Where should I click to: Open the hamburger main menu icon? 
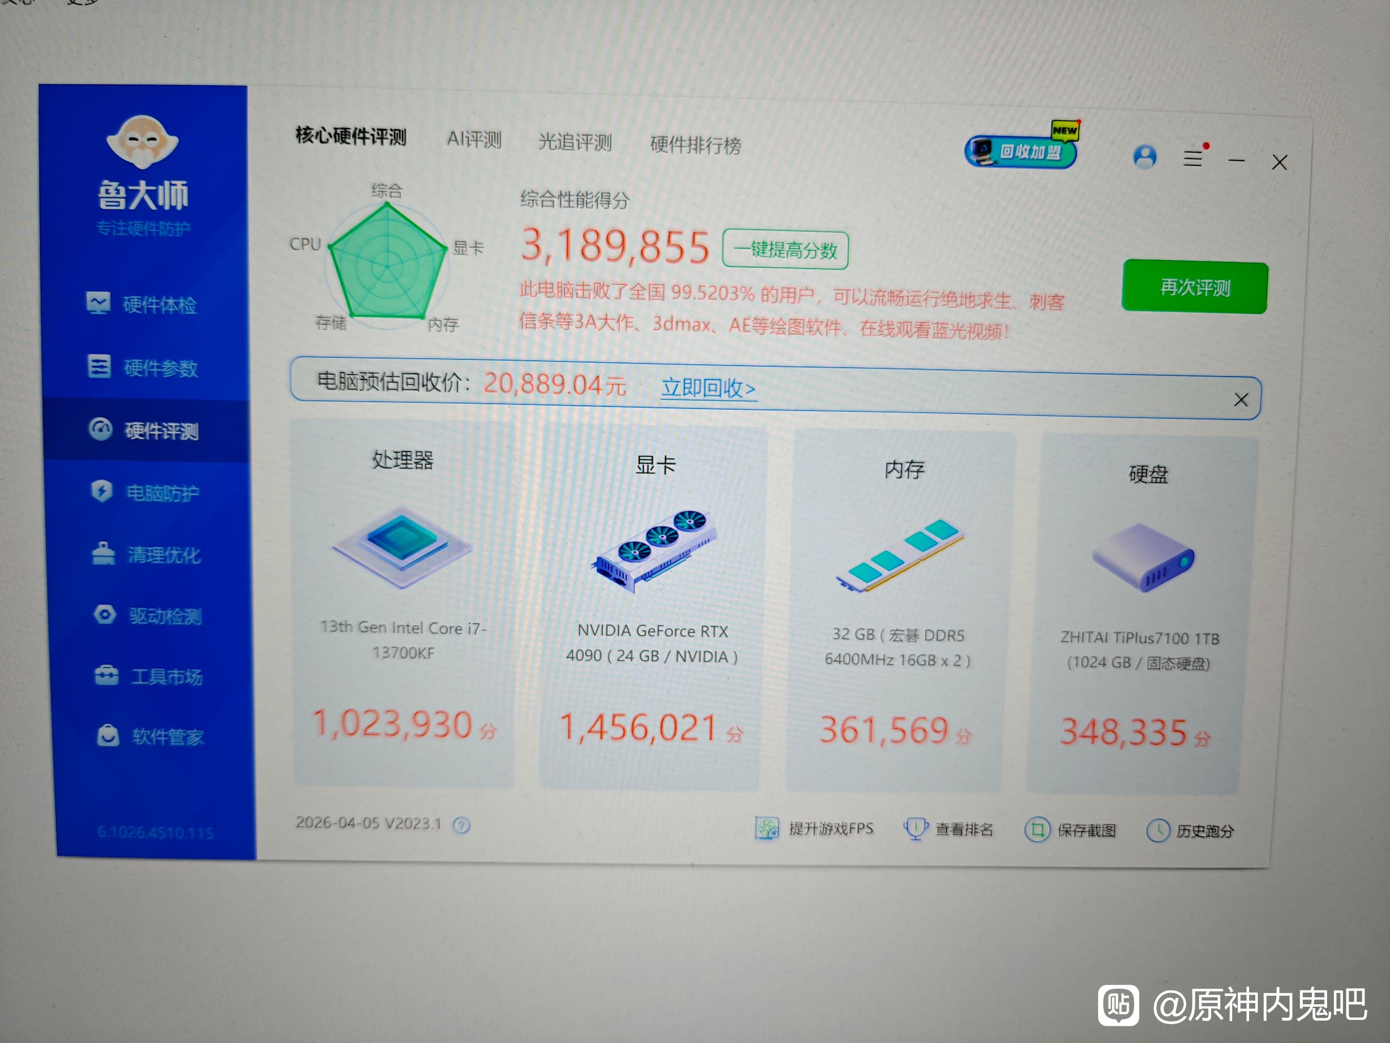click(1192, 159)
